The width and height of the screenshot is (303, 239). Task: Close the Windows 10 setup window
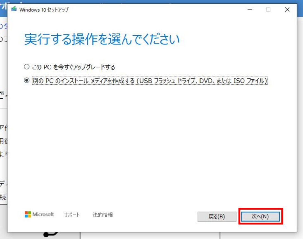click(x=287, y=10)
